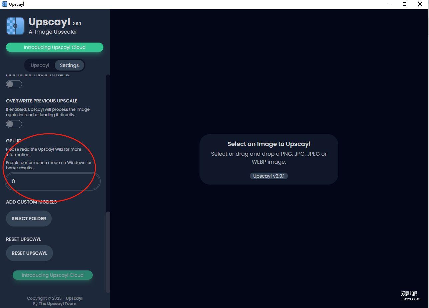The height and width of the screenshot is (308, 429).
Task: Open the Upscayl link in the copyright footer
Action: click(x=74, y=298)
